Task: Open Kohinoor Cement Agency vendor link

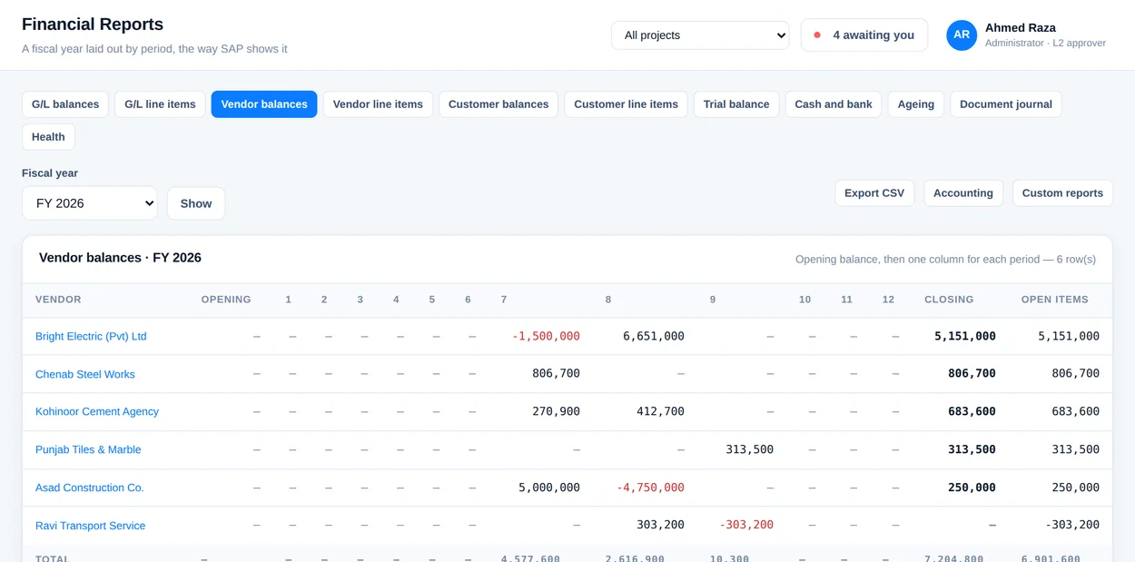Action: point(97,411)
